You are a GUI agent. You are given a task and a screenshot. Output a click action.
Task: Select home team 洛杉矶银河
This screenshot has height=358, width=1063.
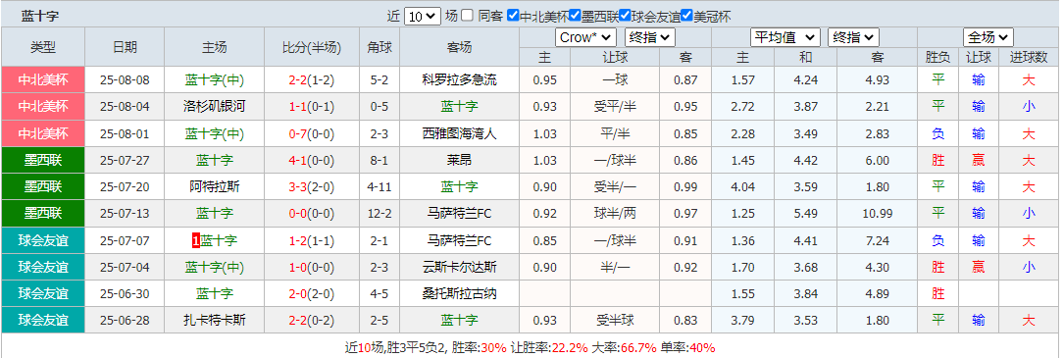pyautogui.click(x=215, y=107)
